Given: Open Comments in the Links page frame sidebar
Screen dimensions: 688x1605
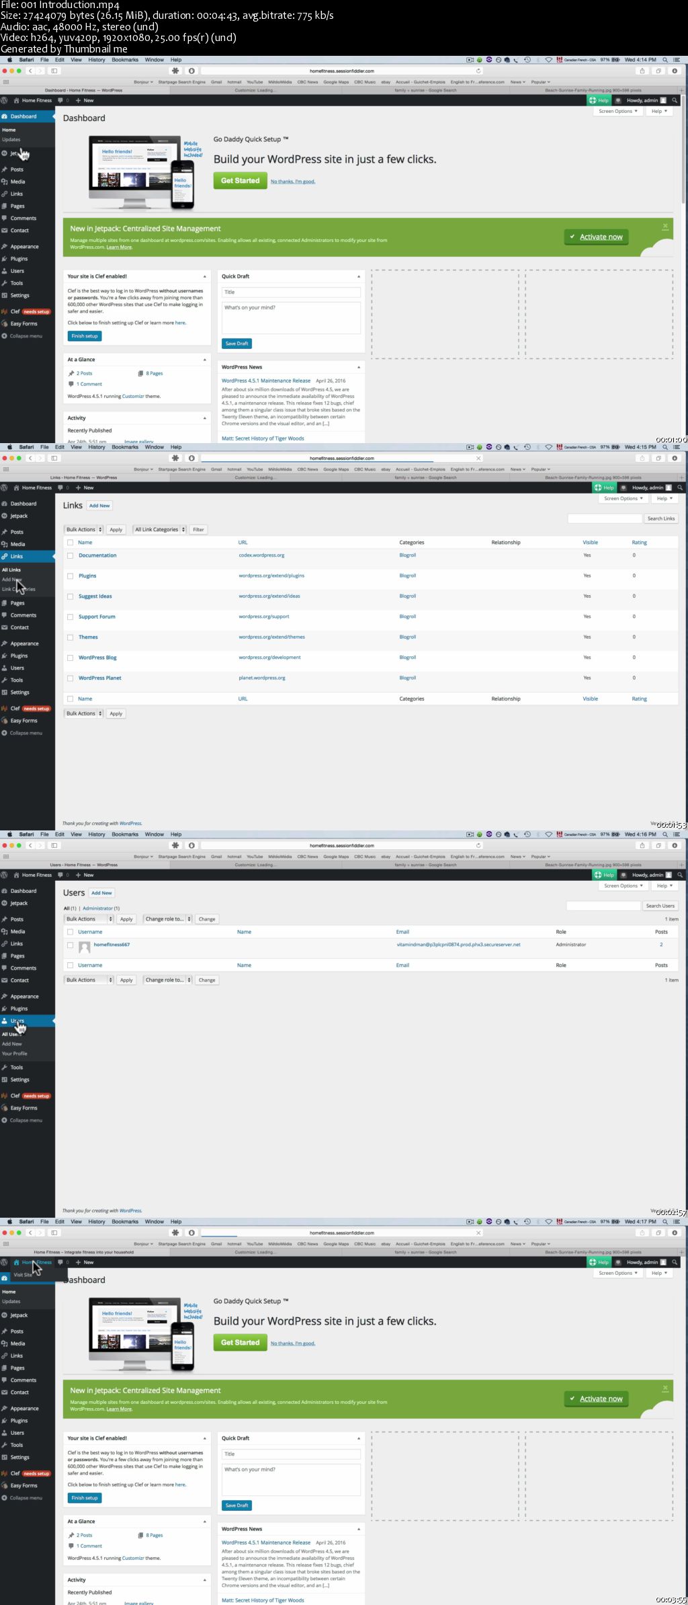Looking at the screenshot, I should coord(24,615).
